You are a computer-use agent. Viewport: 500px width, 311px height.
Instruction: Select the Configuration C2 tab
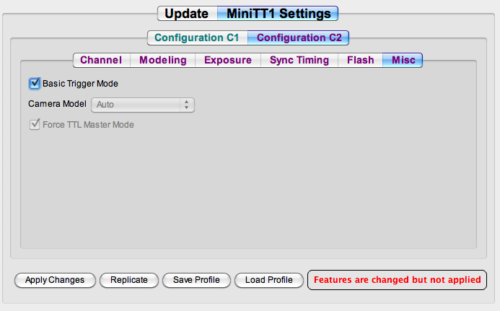tap(299, 38)
